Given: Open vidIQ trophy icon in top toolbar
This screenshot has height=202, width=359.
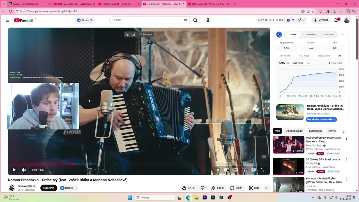Looking at the screenshot, I should pos(300,20).
